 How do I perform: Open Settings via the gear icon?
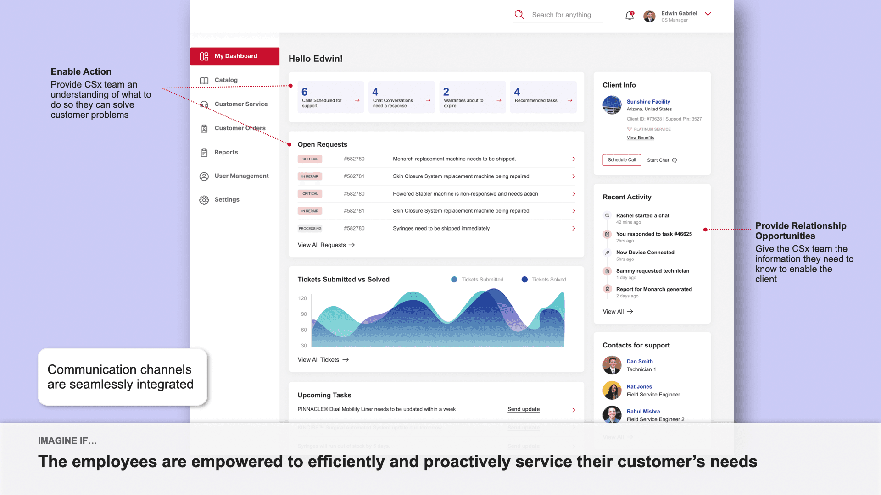[x=204, y=200]
